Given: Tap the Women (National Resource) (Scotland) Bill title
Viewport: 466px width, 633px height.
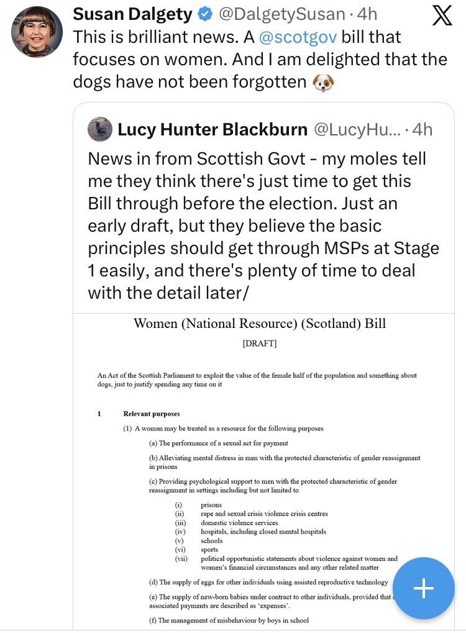Looking at the screenshot, I should (260, 324).
